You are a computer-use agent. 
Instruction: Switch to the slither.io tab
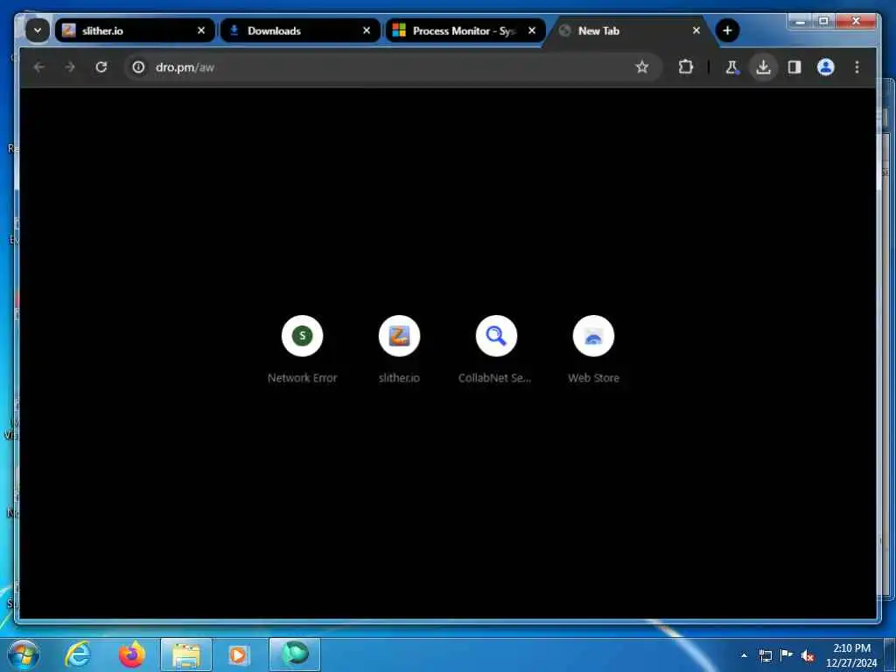(135, 31)
